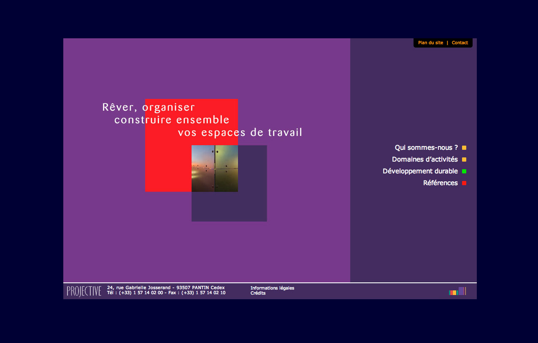Viewport: 538px width, 343px height.
Task: Open the Contact link
Action: click(460, 43)
